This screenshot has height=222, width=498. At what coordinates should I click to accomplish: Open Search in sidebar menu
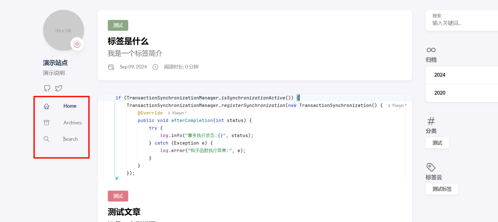71,139
